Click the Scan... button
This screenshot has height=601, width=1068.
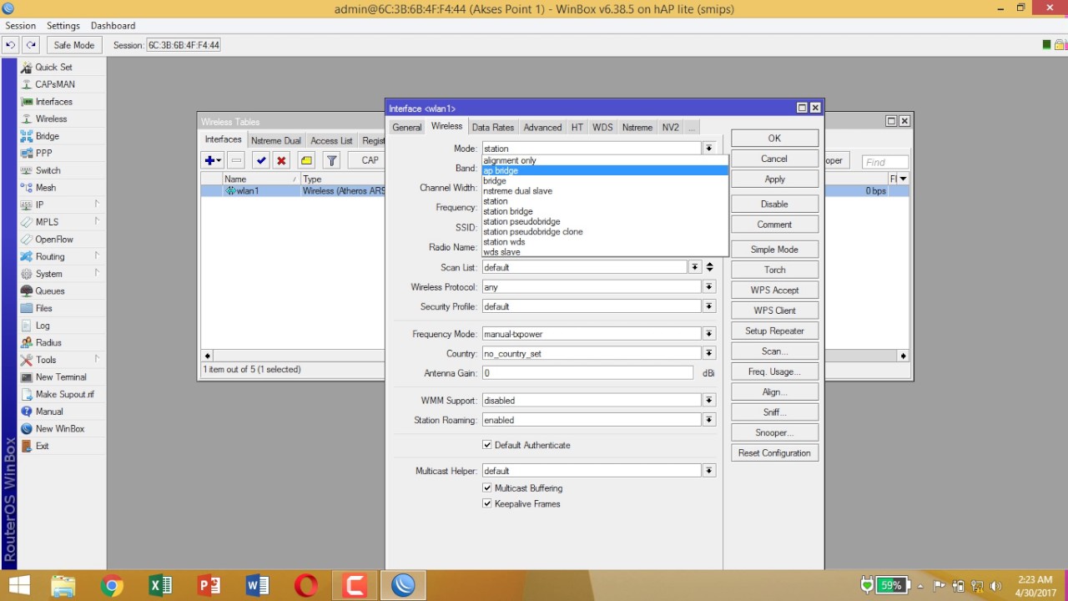[774, 351]
